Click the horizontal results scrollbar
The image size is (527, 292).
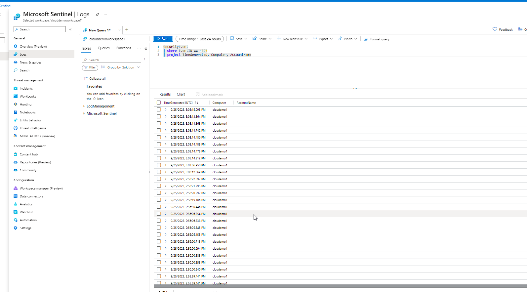[340, 286]
